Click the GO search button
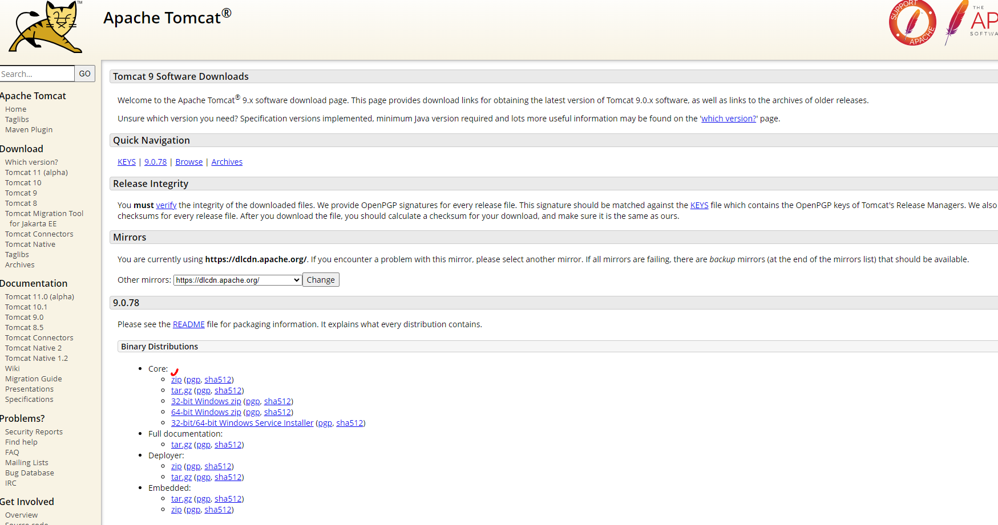 tap(85, 74)
